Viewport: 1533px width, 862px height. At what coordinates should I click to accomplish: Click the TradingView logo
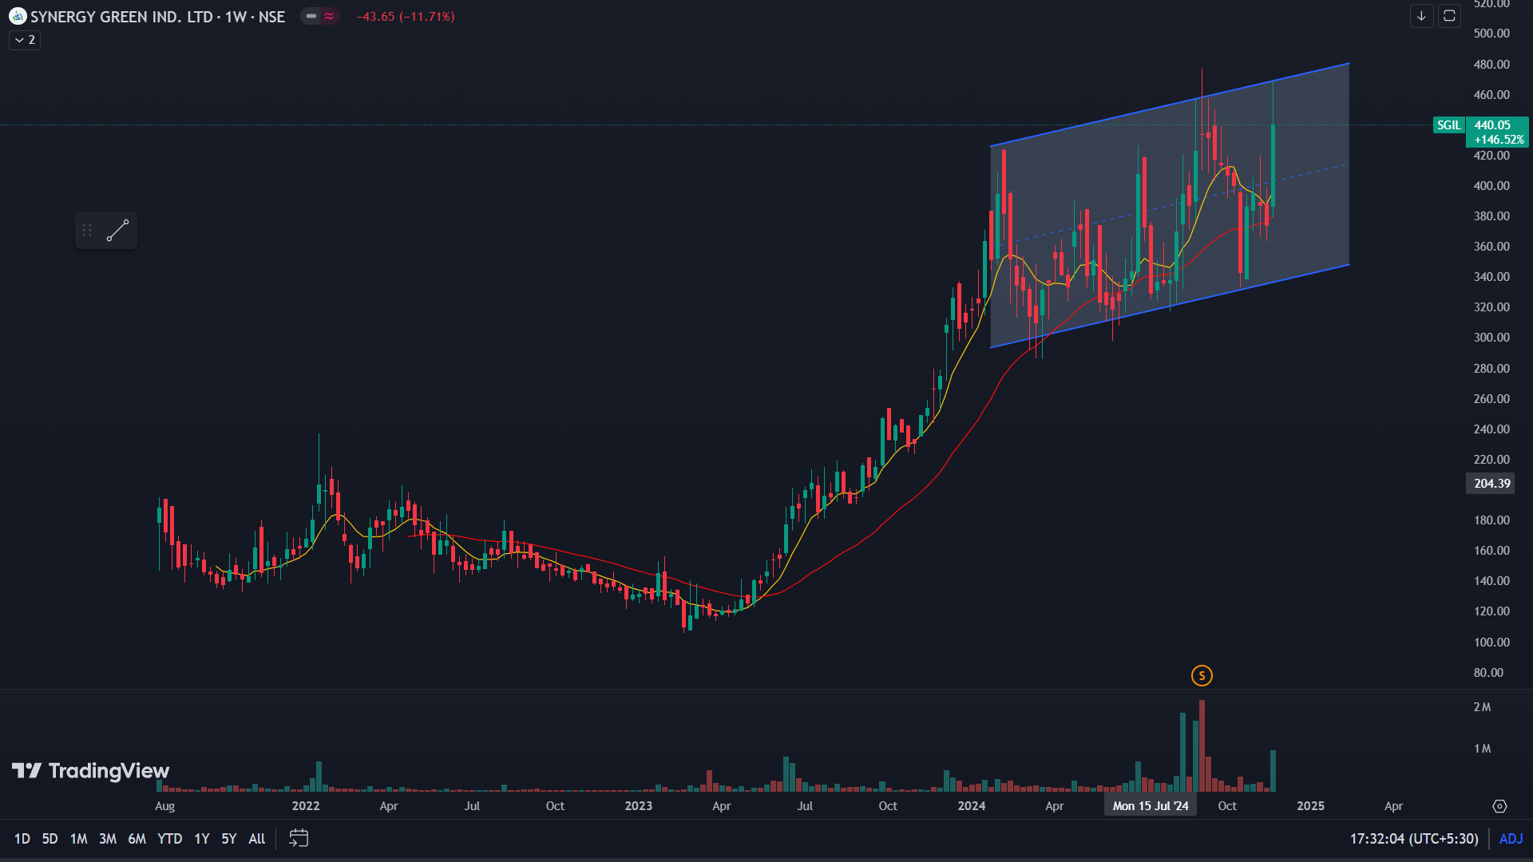point(90,771)
